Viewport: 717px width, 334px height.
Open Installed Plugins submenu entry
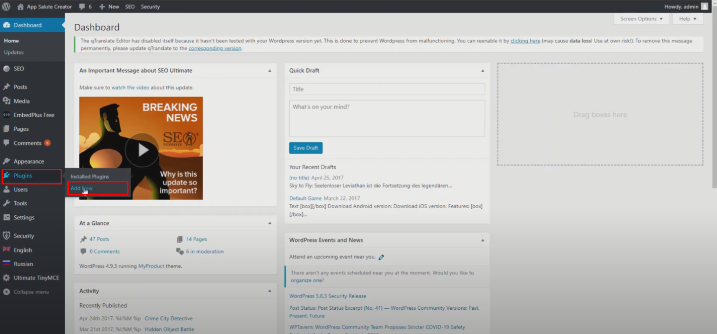(89, 177)
